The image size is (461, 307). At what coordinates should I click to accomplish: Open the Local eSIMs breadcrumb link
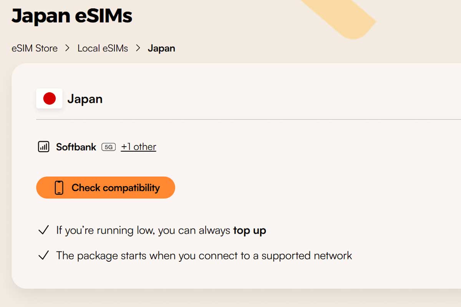coord(103,48)
